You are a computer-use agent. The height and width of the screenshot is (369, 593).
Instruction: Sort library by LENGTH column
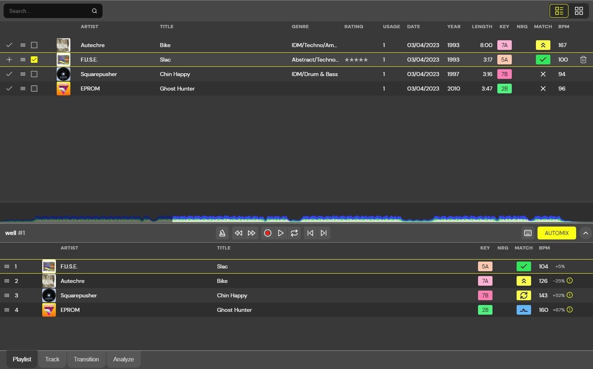(x=482, y=27)
